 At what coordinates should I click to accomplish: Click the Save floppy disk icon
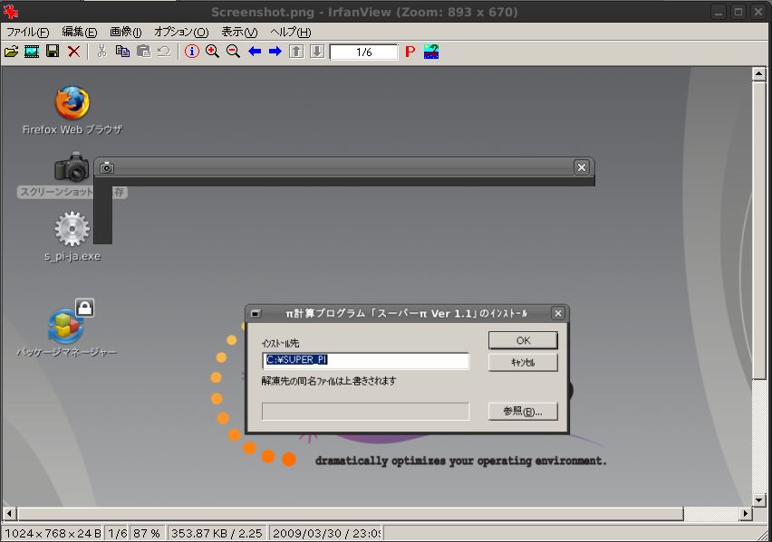[53, 52]
